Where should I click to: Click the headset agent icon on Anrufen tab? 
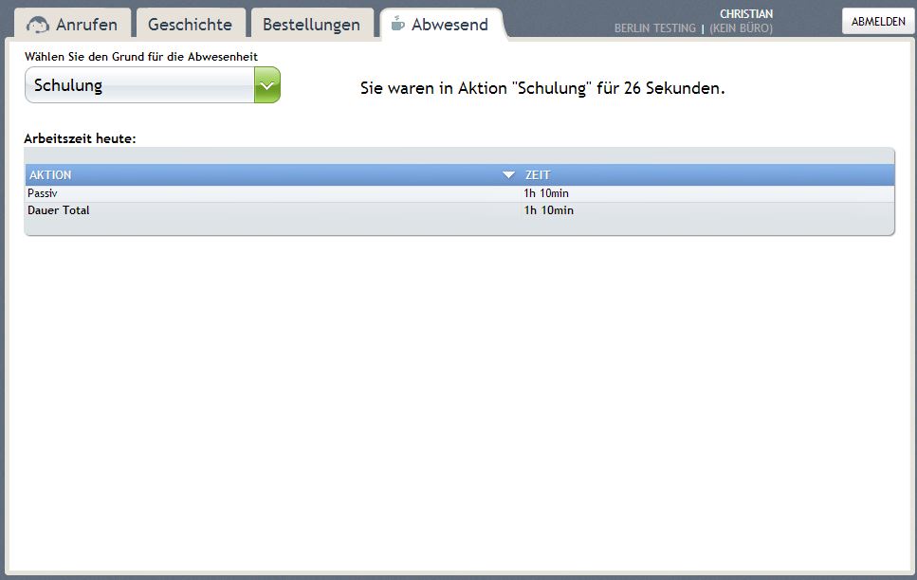tap(37, 25)
